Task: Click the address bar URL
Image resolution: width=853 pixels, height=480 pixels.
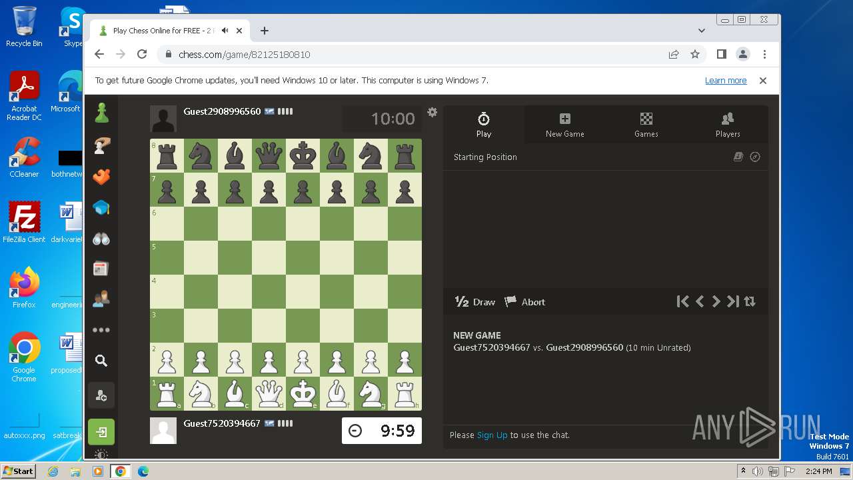Action: click(245, 55)
